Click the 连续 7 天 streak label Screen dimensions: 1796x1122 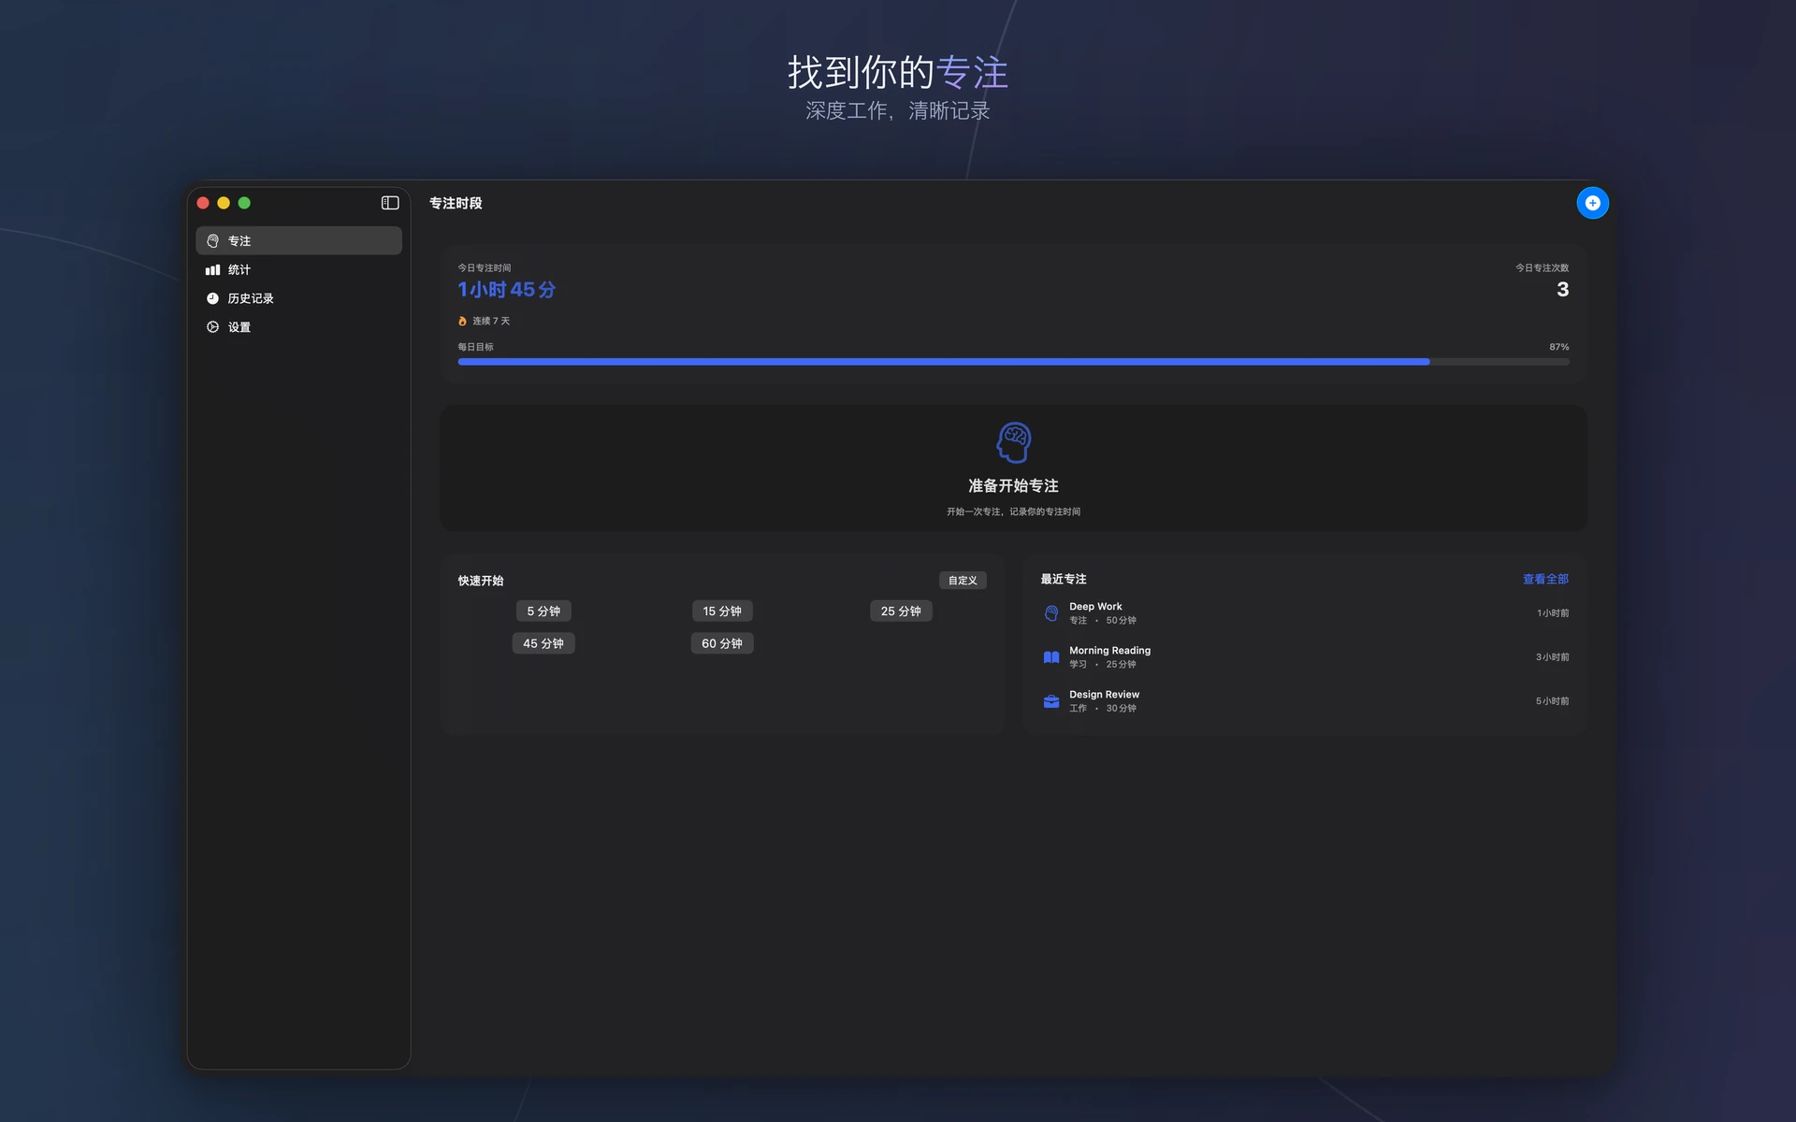(x=491, y=321)
